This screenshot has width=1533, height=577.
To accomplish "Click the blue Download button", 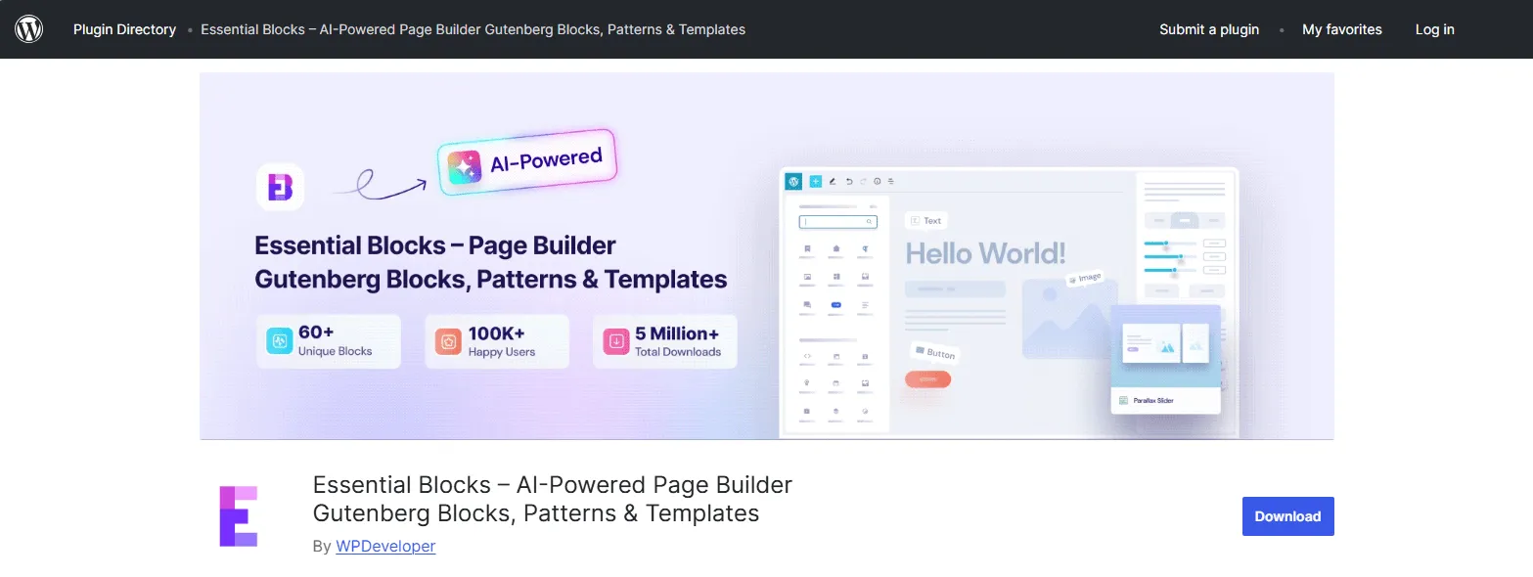I will (x=1287, y=516).
